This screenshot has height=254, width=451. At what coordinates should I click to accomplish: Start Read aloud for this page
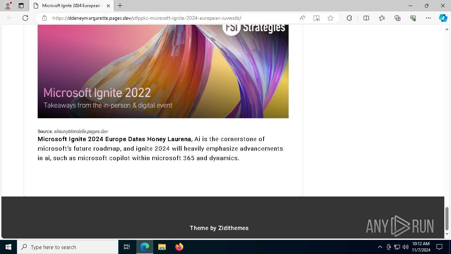coord(302,18)
